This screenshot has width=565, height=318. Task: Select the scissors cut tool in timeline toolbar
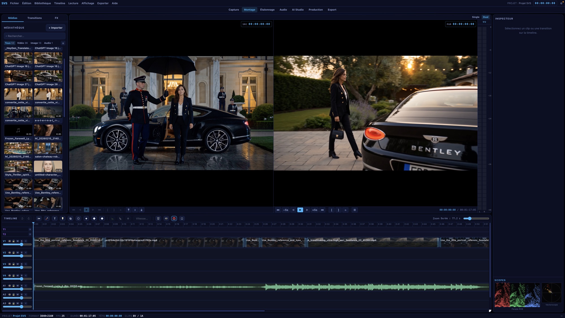39,219
